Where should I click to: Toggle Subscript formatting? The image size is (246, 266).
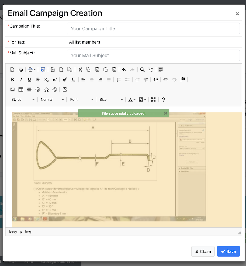[x=46, y=80]
